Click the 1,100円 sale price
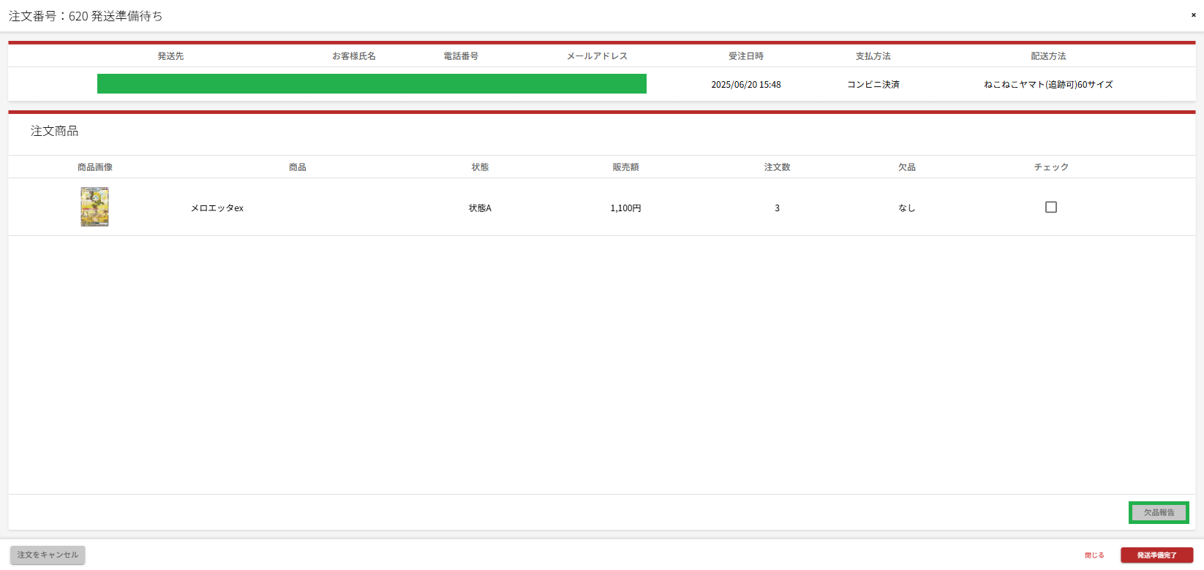The image size is (1204, 570). pyautogui.click(x=625, y=208)
